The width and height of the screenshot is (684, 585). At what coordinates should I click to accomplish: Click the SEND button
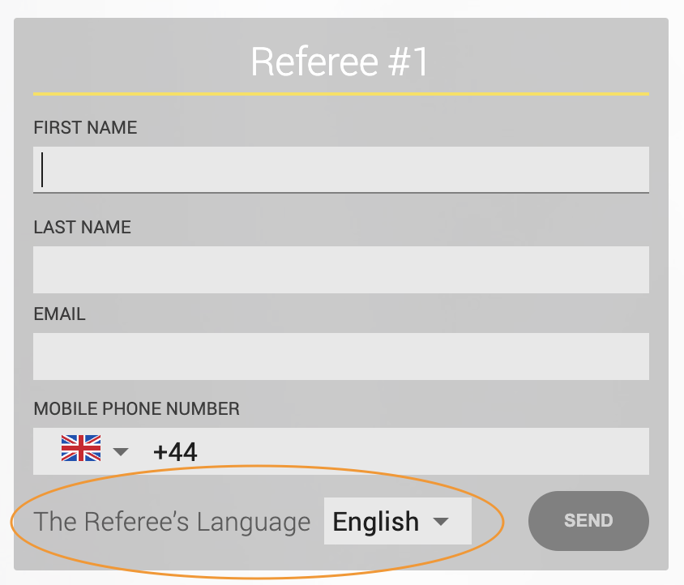click(588, 520)
